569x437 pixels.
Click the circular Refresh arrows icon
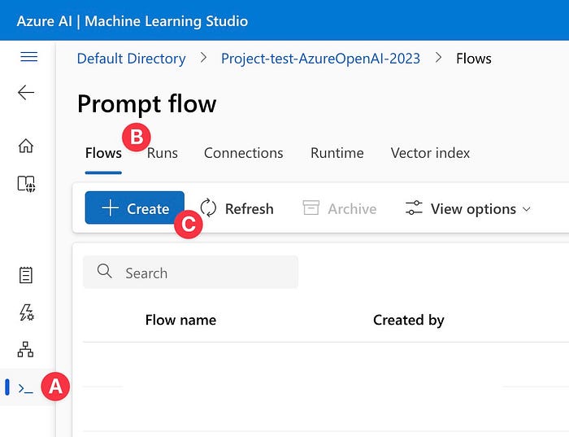pos(208,208)
